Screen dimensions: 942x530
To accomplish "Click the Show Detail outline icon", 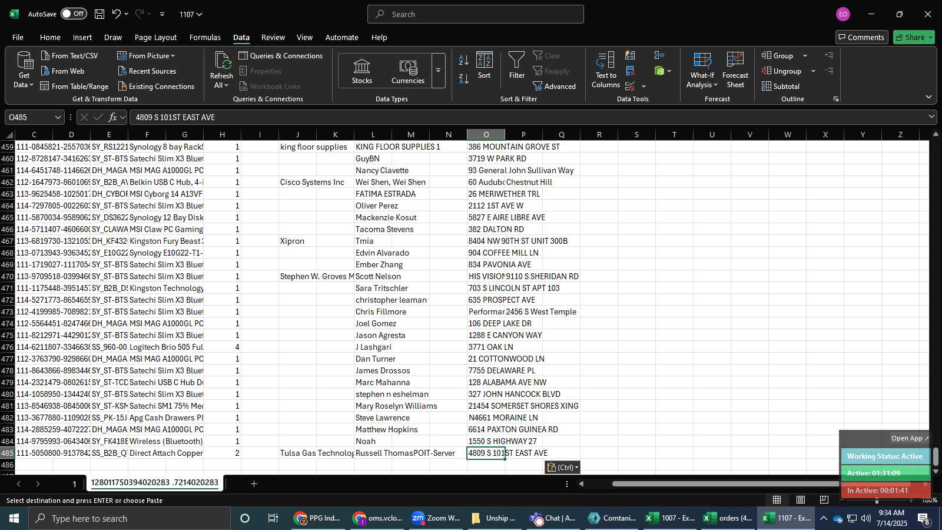I will (x=829, y=55).
